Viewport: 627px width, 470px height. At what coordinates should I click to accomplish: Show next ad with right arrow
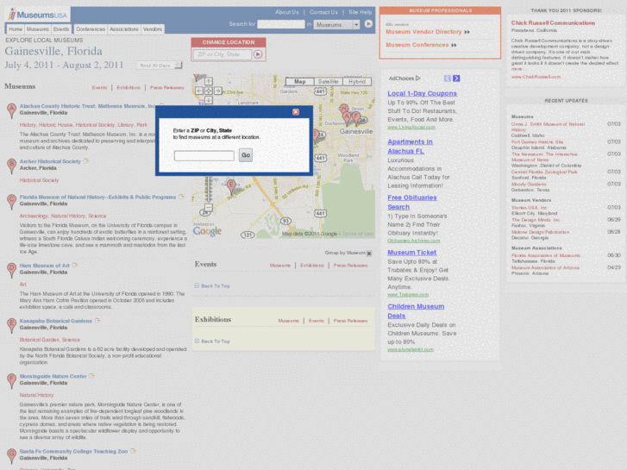(456, 78)
